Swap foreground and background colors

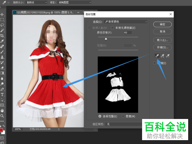tap(4, 126)
